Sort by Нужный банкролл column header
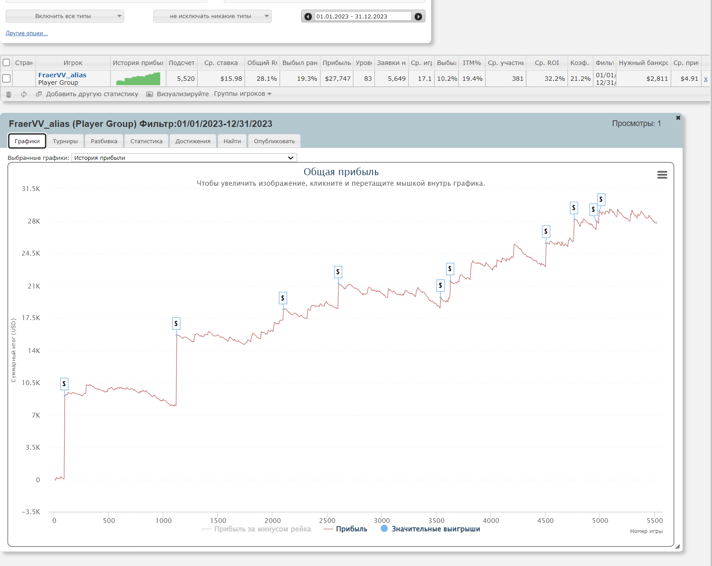This screenshot has width=712, height=566. 644,63
